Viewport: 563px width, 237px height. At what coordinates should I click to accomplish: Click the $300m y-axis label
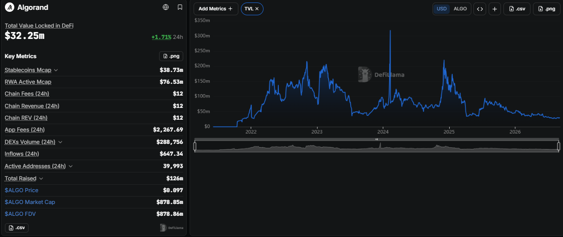(x=202, y=36)
